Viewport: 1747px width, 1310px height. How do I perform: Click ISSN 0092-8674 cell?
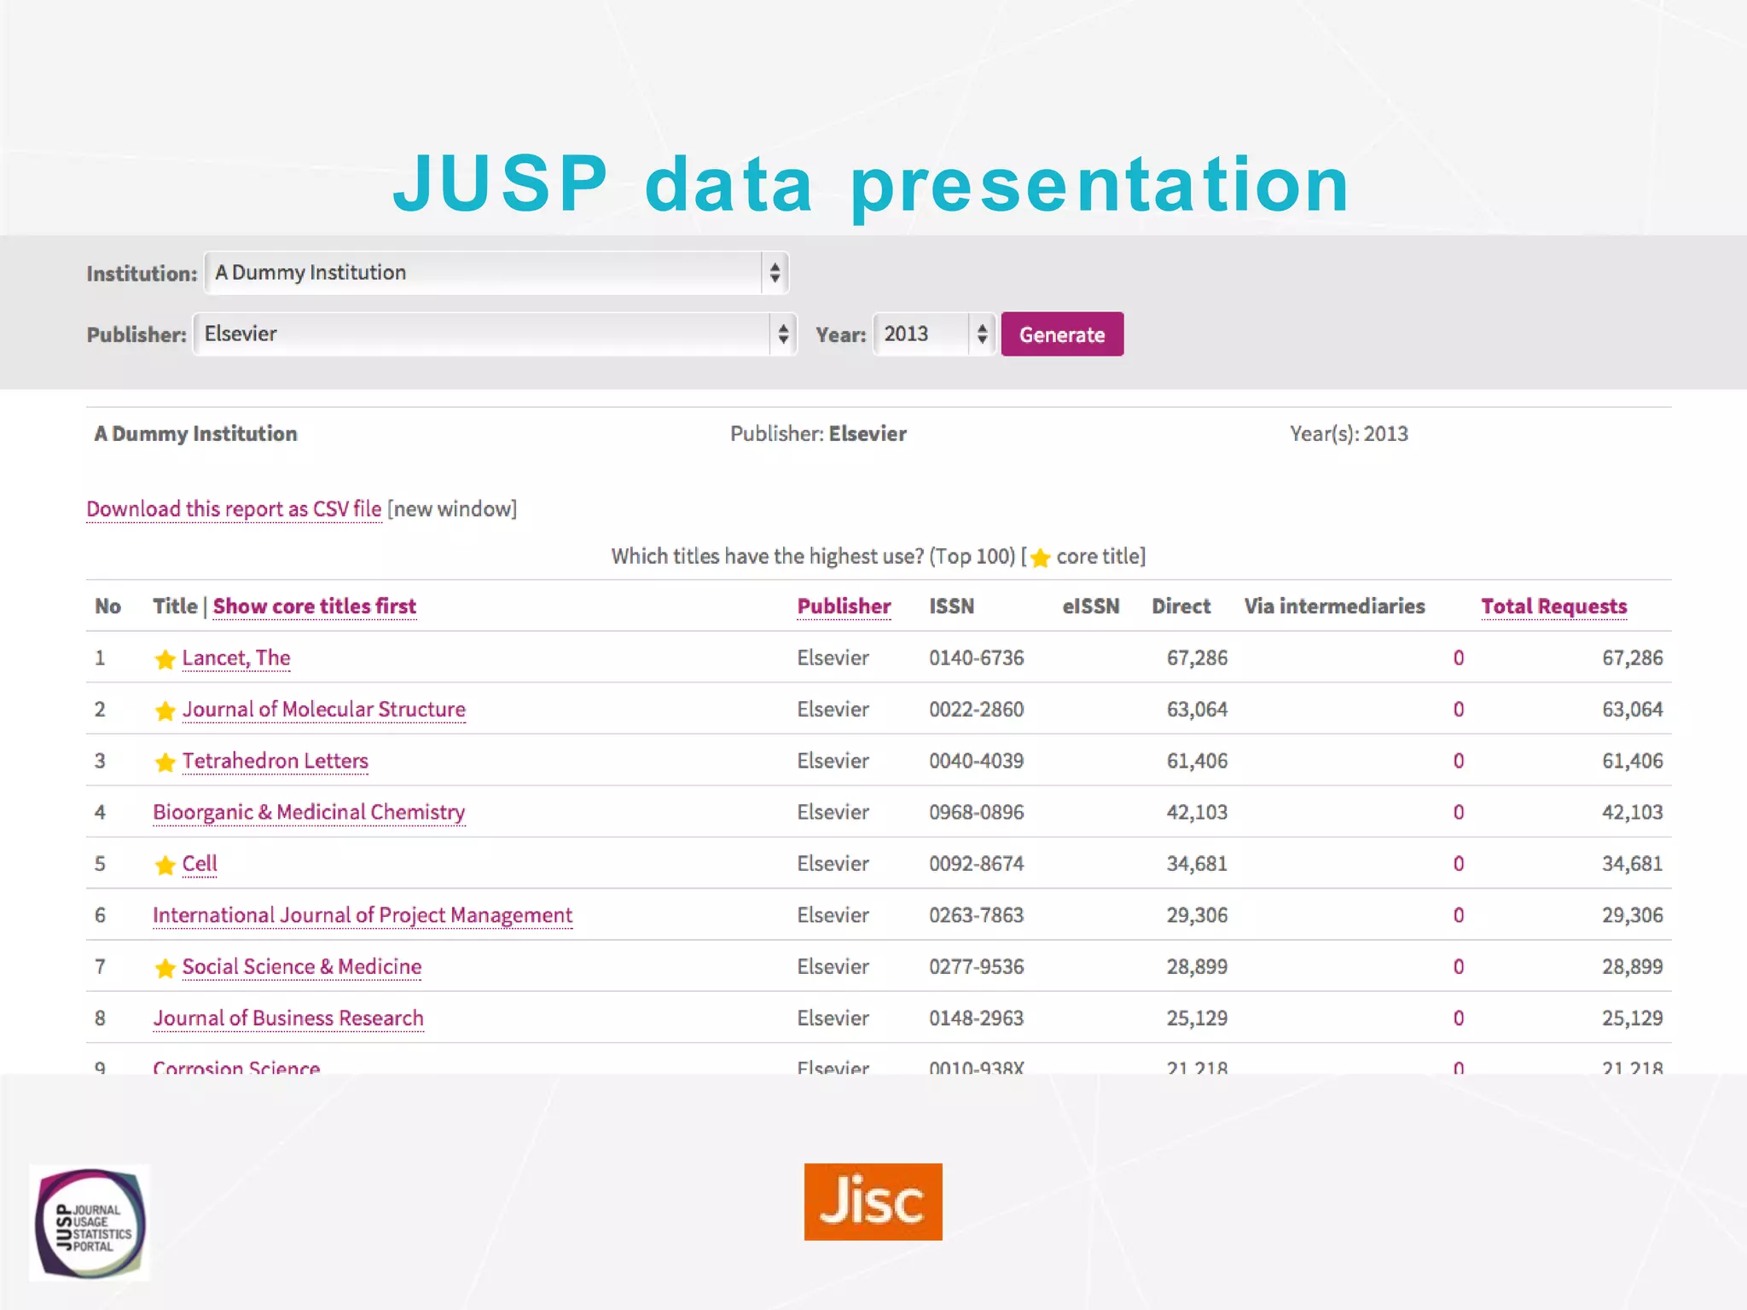click(x=977, y=864)
